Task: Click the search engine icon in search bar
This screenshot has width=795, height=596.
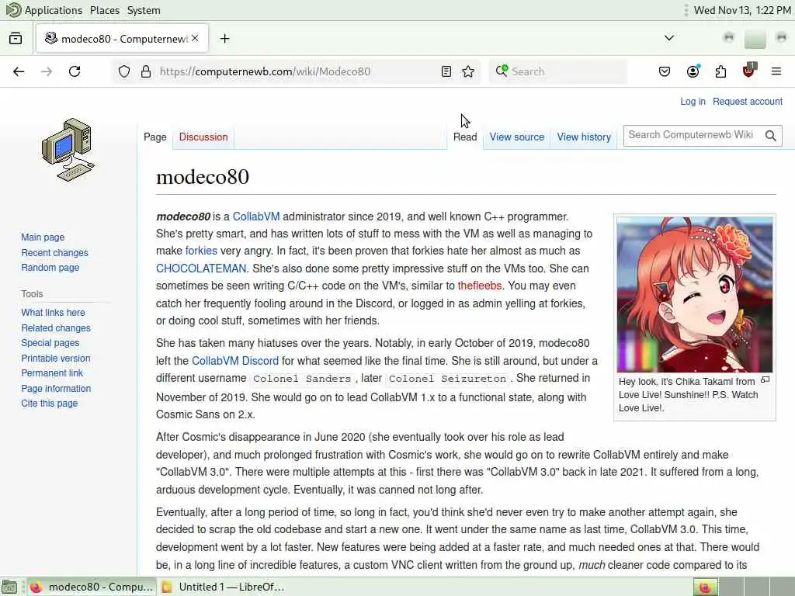Action: (502, 71)
